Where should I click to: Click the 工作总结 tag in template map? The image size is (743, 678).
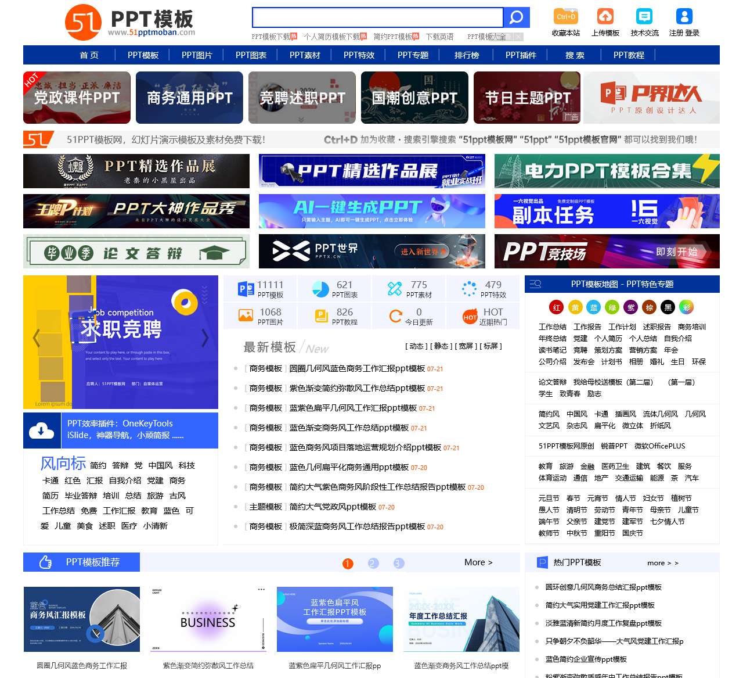coord(553,327)
